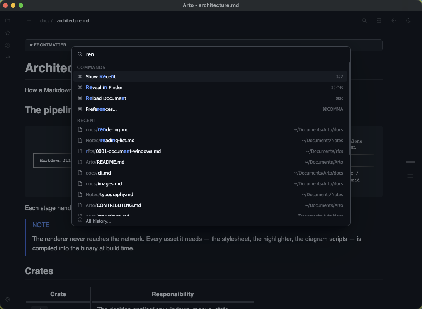Open favorites via the star sidebar icon

point(8,33)
